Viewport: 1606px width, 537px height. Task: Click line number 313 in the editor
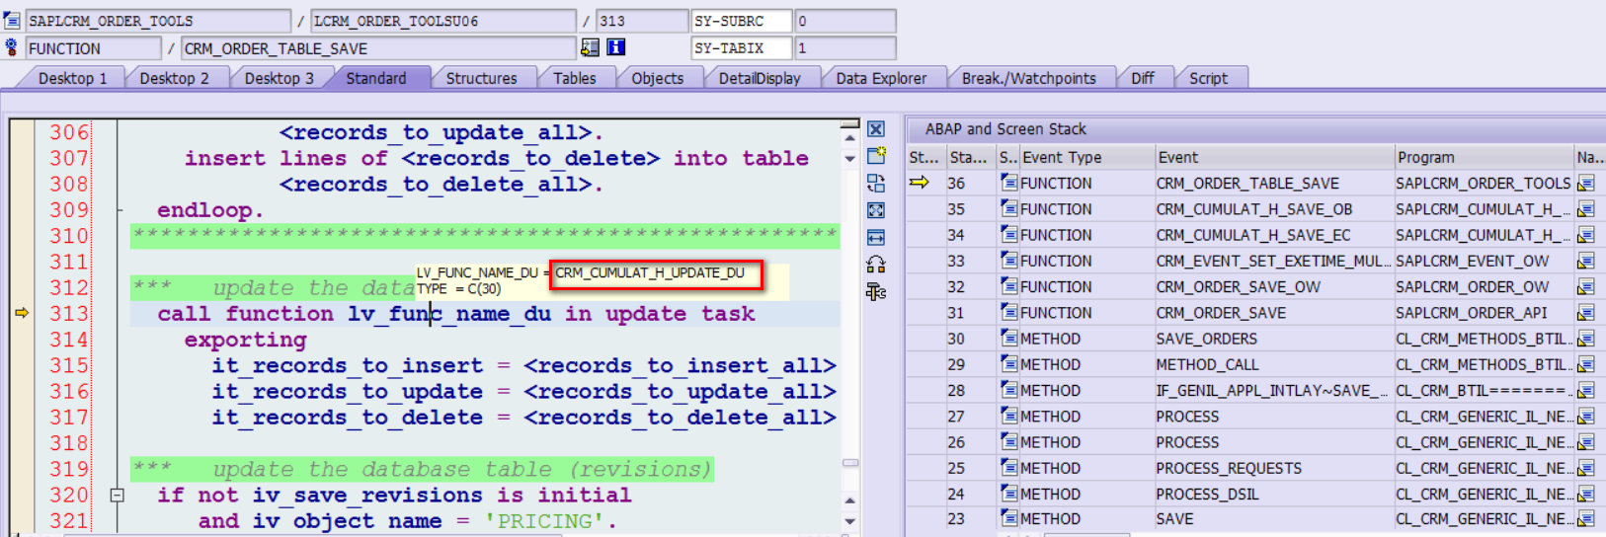69,314
